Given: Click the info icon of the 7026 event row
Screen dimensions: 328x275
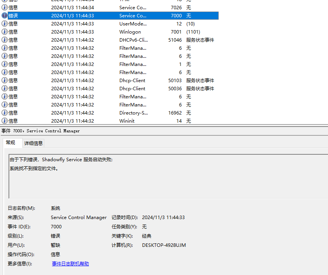Looking at the screenshot, I should pyautogui.click(x=4, y=8).
